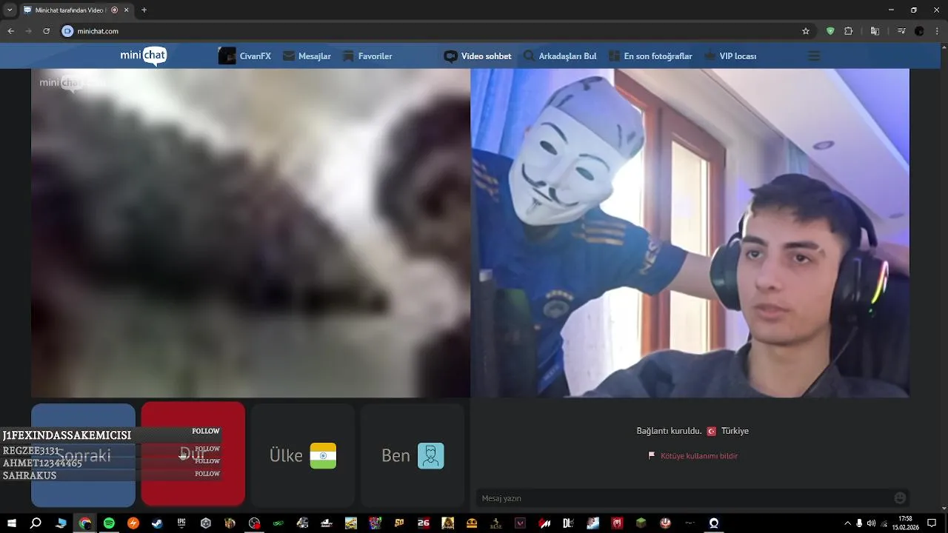
Task: Go back in the browser
Action: [x=10, y=31]
